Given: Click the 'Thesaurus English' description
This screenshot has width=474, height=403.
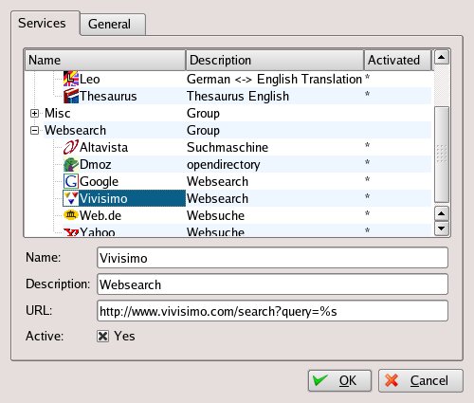Looking at the screenshot, I should point(238,96).
